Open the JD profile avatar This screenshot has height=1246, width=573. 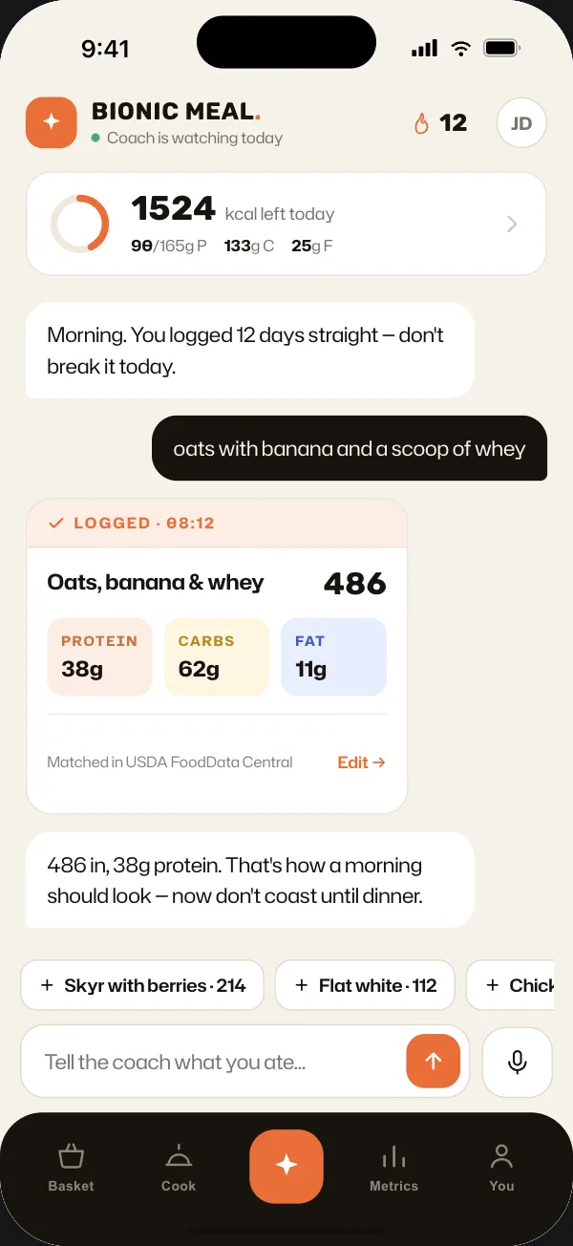coord(521,123)
